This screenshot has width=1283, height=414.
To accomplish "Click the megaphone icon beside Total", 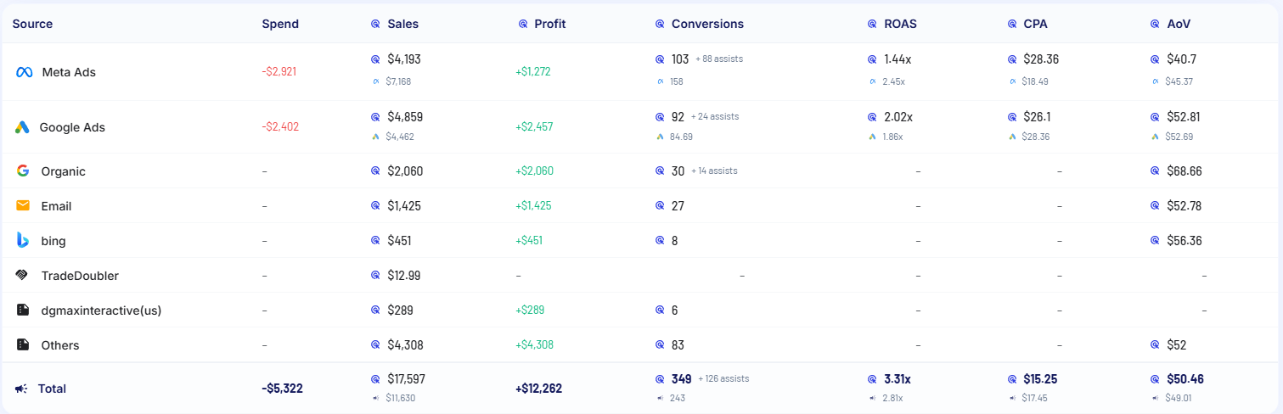I will (x=21, y=389).
